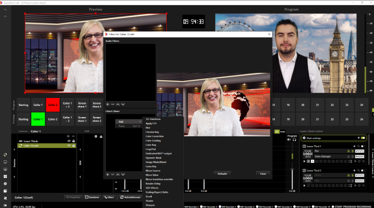374x208 pixels.
Task: Add a new source with plus icon
Action: pyautogui.click(x=68, y=136)
